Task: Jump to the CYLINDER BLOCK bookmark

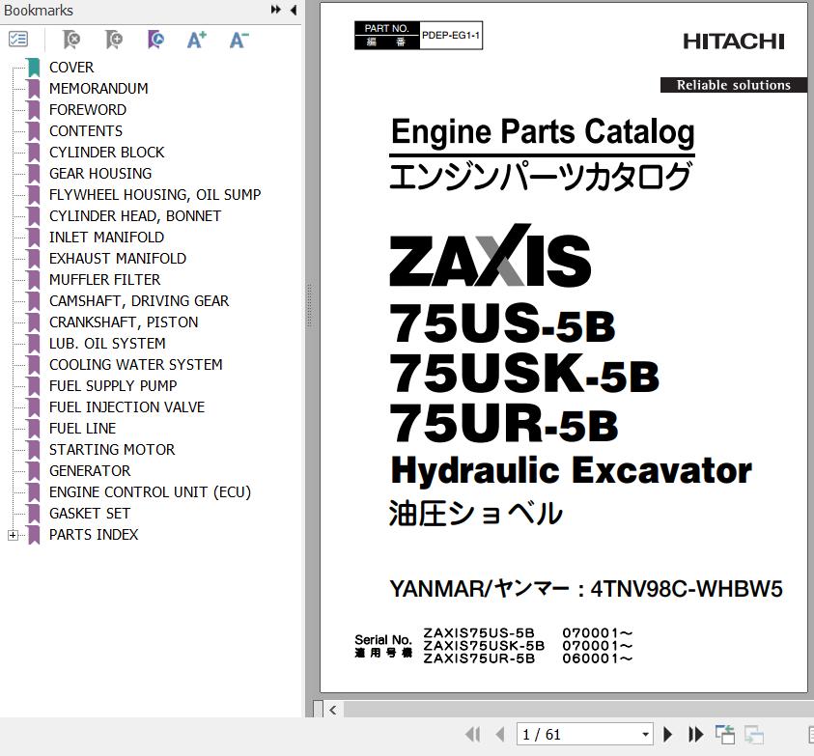Action: point(106,153)
